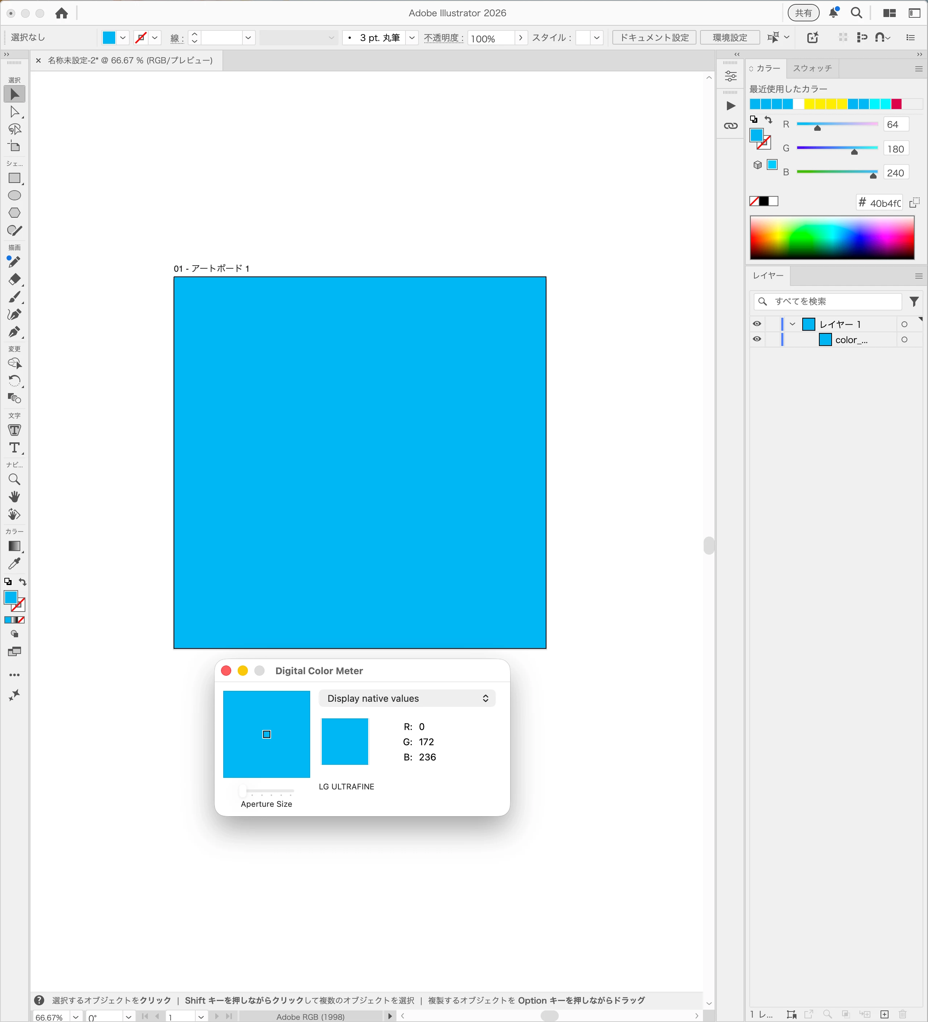Screen dimensions: 928x1022
Task: Swap fill and stroke in Color panel
Action: click(x=769, y=120)
